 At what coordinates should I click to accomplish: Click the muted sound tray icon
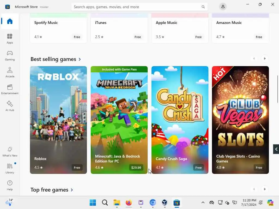[227, 202]
